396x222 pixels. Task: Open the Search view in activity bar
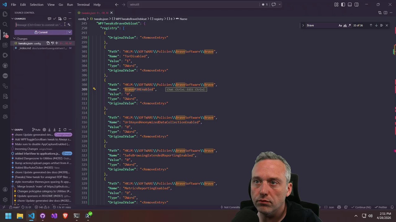[5, 24]
